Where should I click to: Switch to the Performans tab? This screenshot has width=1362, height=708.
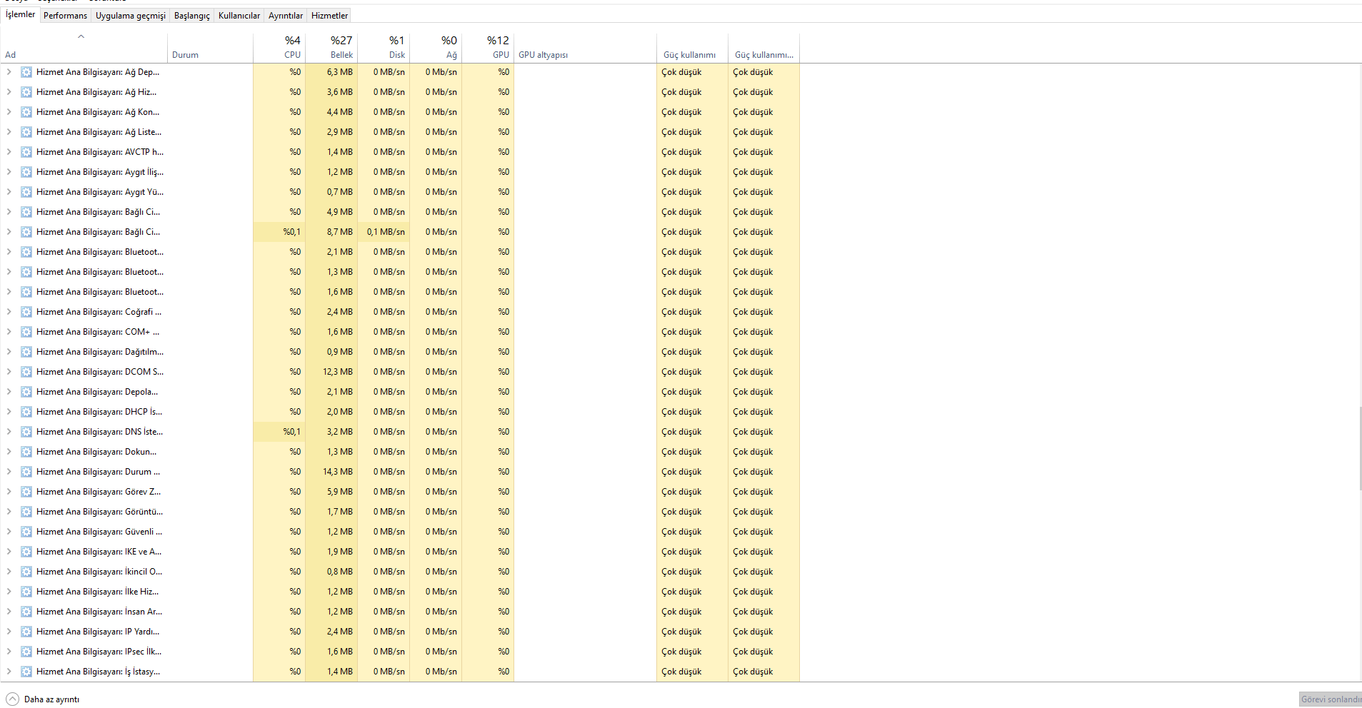pos(65,16)
